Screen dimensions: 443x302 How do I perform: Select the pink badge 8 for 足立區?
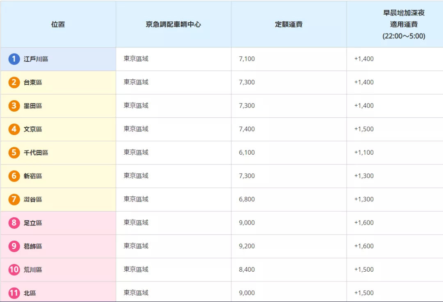(14, 222)
